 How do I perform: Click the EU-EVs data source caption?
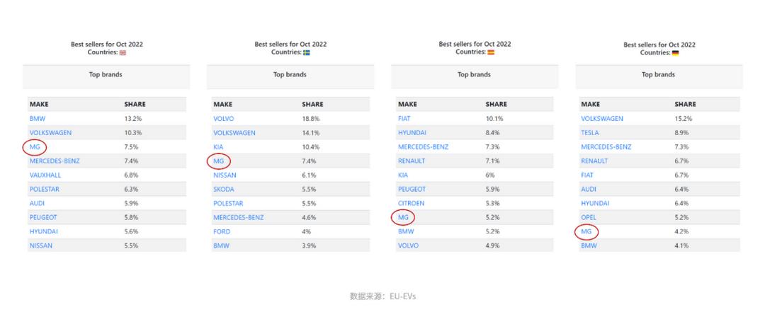(x=382, y=296)
